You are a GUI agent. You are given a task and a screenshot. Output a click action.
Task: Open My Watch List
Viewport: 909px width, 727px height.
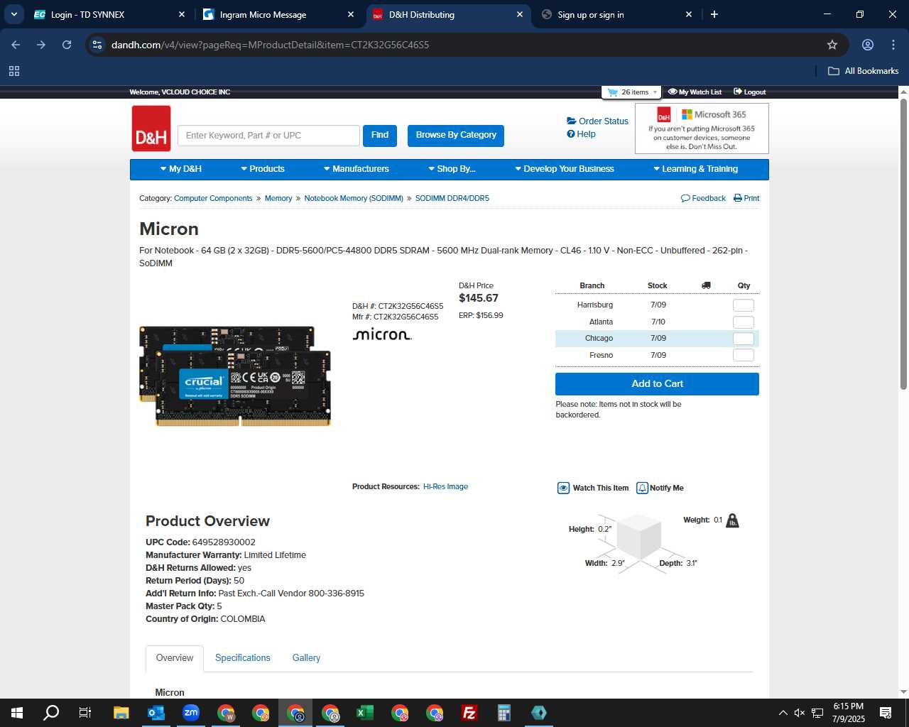[695, 92]
